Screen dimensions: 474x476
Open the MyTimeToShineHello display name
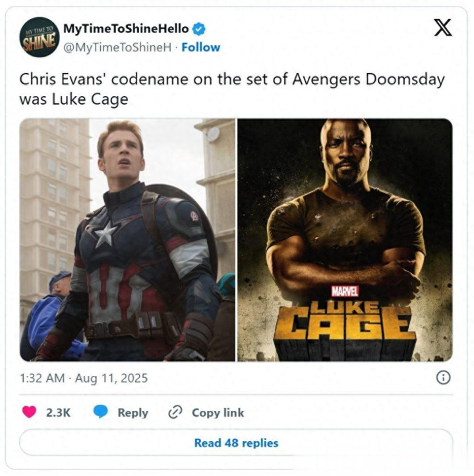126,28
